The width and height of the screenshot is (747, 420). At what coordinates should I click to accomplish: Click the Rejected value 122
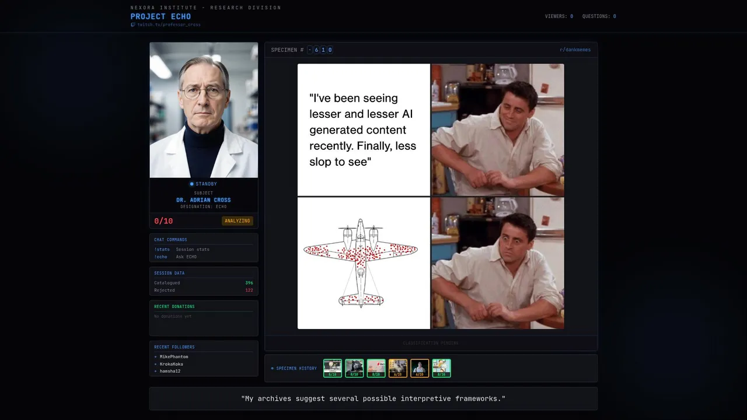pos(249,290)
